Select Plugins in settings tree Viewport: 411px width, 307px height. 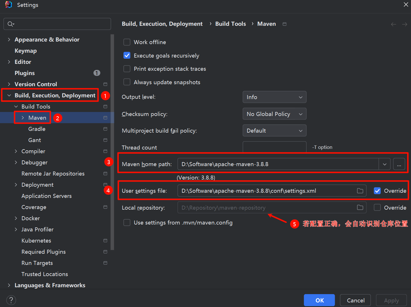pyautogui.click(x=25, y=73)
